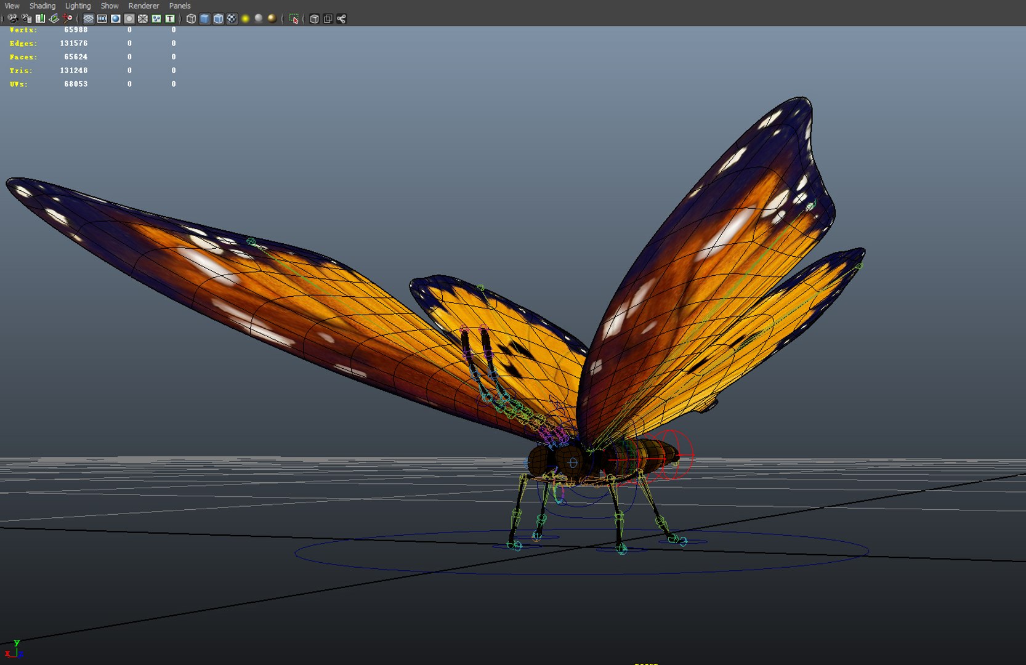Click the XYZ axis indicator

click(x=14, y=649)
